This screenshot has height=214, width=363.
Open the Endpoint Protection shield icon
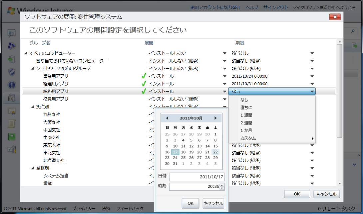tap(12, 72)
